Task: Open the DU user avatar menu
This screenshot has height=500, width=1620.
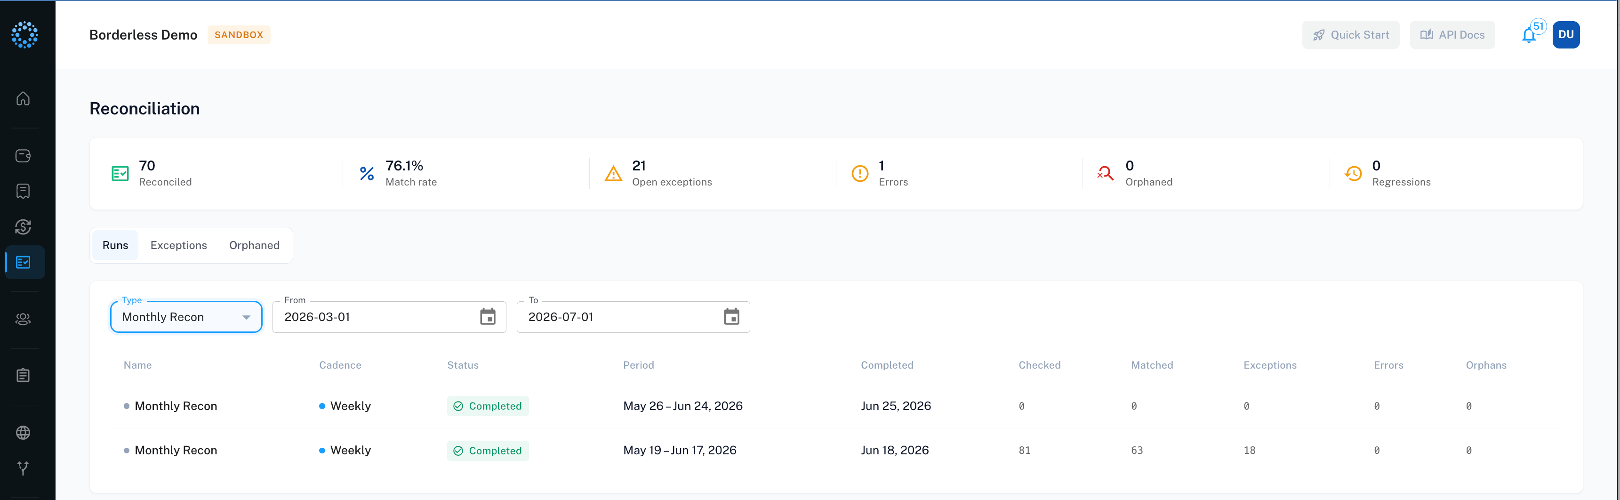Action: click(1566, 34)
